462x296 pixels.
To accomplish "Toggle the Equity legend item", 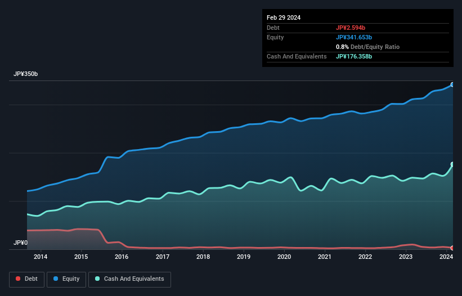I will [x=66, y=279].
